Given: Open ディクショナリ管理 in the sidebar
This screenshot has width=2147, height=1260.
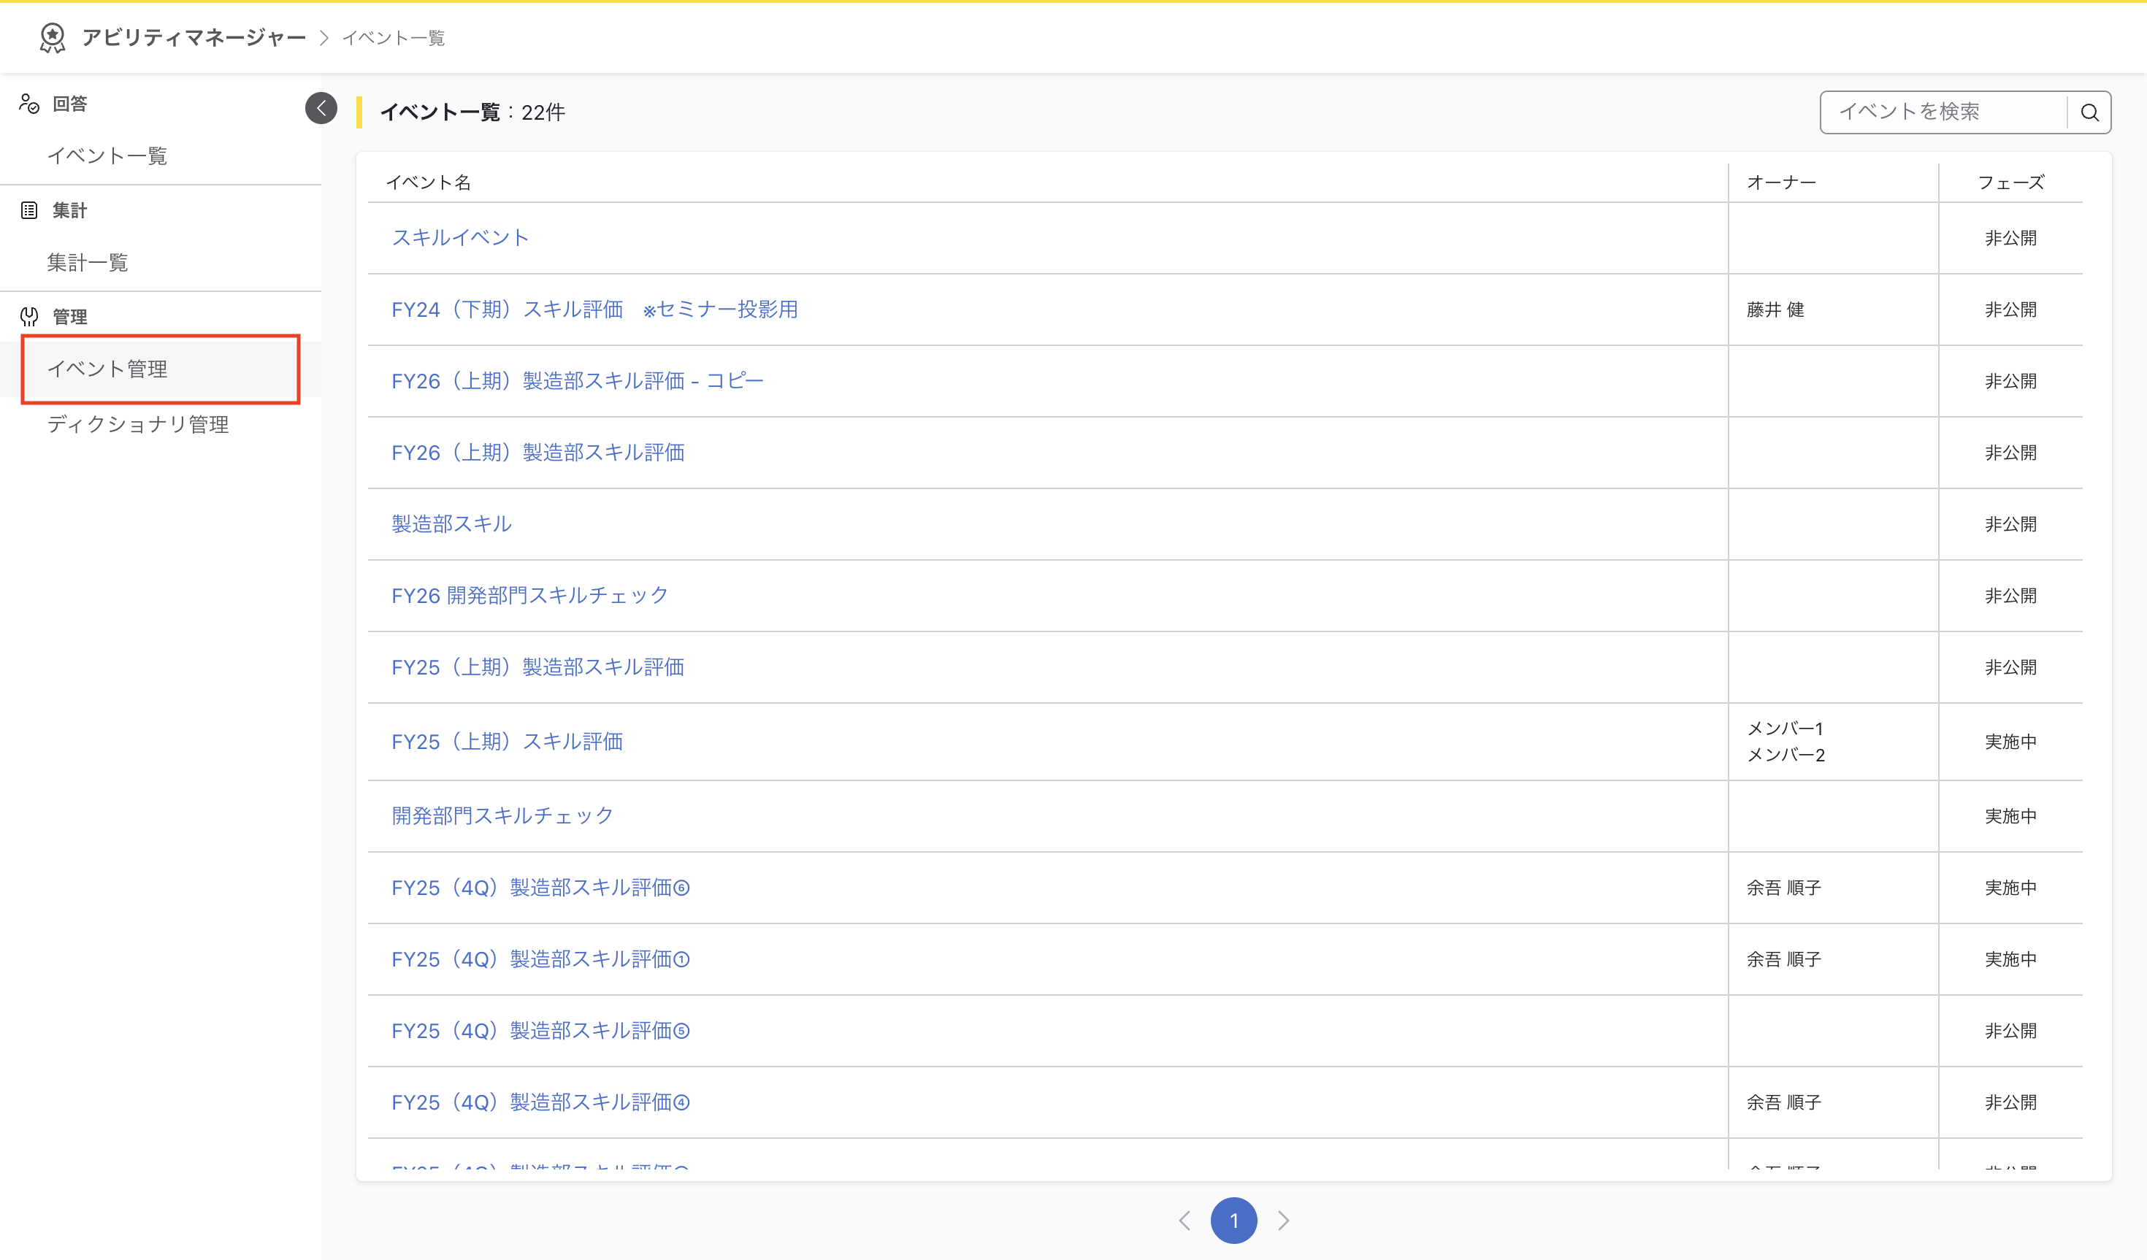Looking at the screenshot, I should pos(139,423).
